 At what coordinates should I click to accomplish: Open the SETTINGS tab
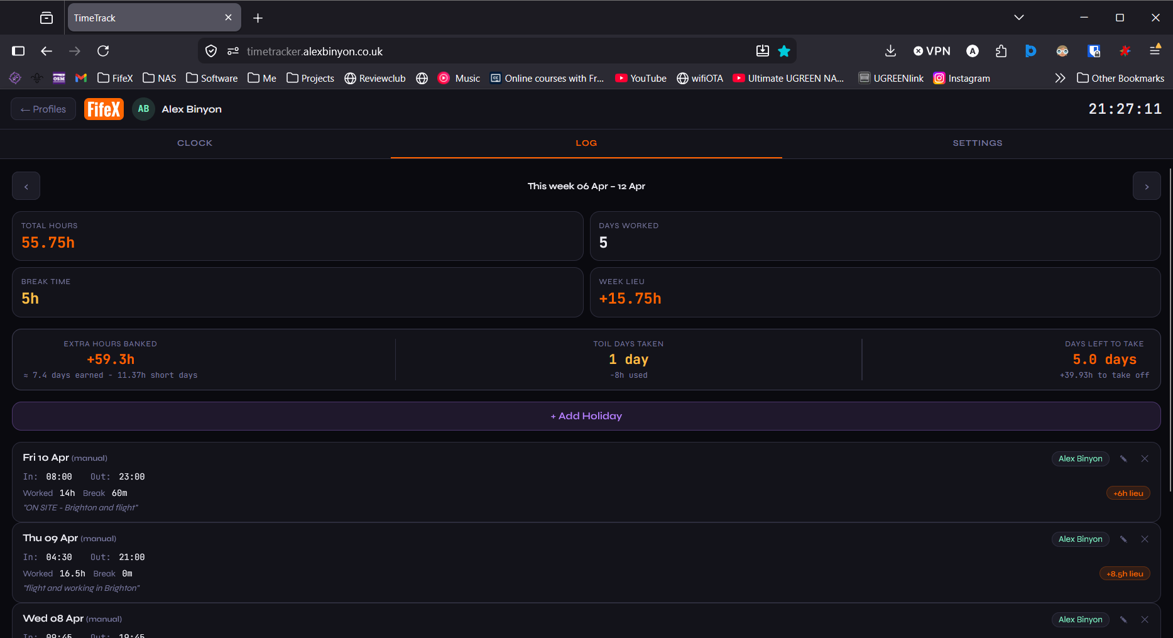[x=977, y=143]
